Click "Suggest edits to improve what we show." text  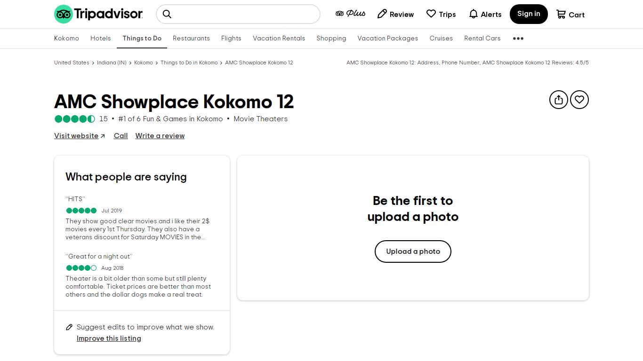coord(145,327)
